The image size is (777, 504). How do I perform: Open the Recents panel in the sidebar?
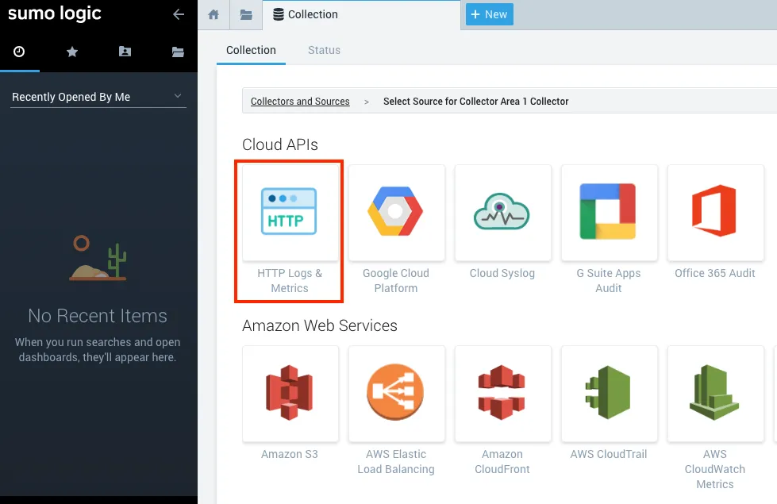[x=19, y=52]
